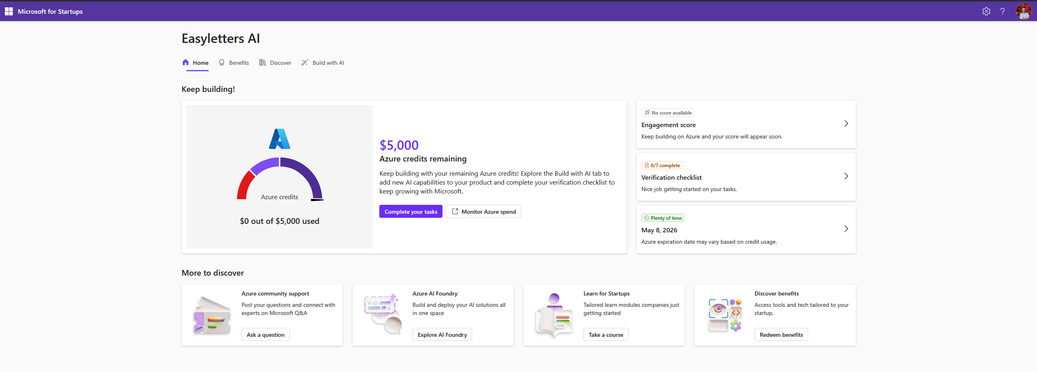The width and height of the screenshot is (1037, 372).
Task: Click the Azure community support title
Action: [275, 293]
